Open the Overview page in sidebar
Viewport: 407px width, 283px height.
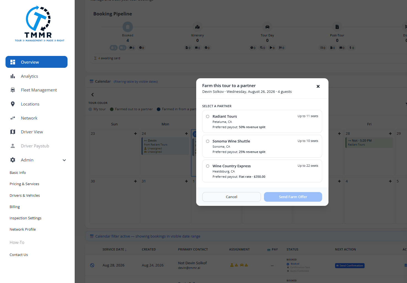tap(36, 62)
